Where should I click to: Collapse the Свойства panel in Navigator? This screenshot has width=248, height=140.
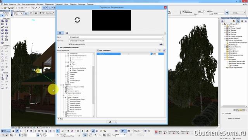pyautogui.click(x=223, y=113)
